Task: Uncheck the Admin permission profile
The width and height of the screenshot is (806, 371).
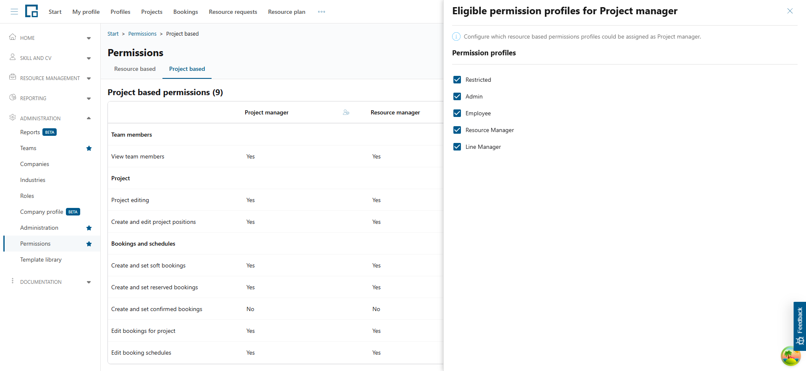Action: point(457,96)
